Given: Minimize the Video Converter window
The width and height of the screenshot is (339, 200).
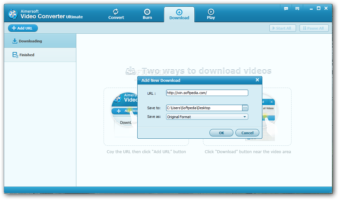Looking at the screenshot, I should (x=311, y=9).
